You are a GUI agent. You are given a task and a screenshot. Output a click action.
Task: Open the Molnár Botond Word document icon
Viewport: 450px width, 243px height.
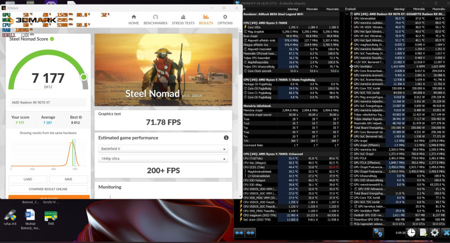tap(30, 219)
